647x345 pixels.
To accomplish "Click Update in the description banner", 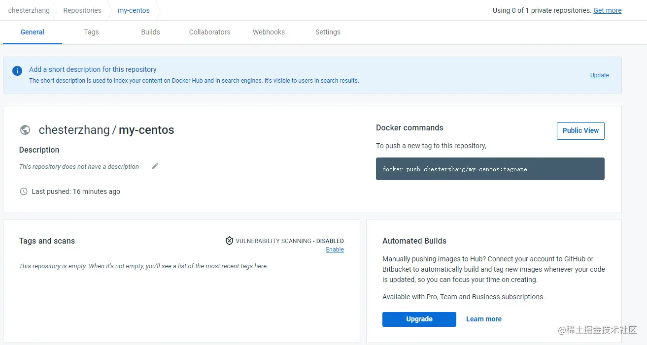I will click(x=600, y=75).
